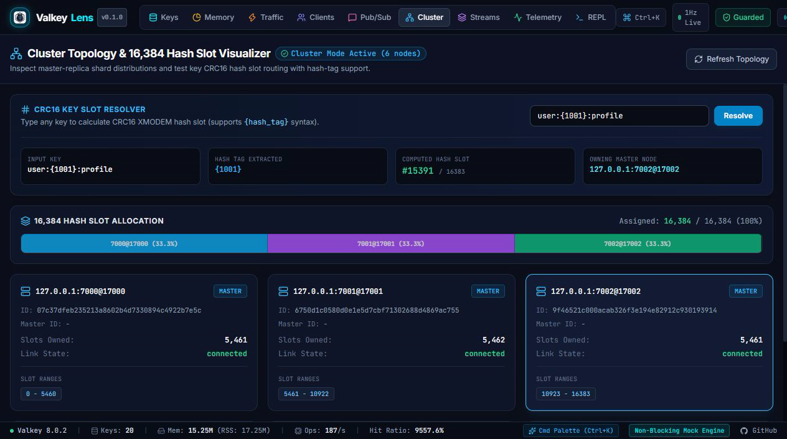Click the MASTER badge on node 7000
Screen dimensions: 787x439
coord(230,291)
